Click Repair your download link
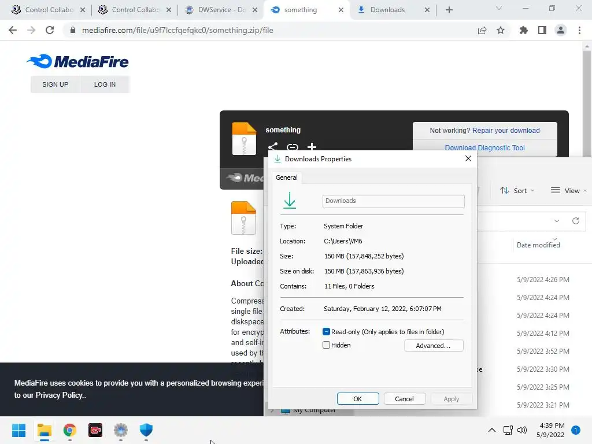 coord(506,131)
